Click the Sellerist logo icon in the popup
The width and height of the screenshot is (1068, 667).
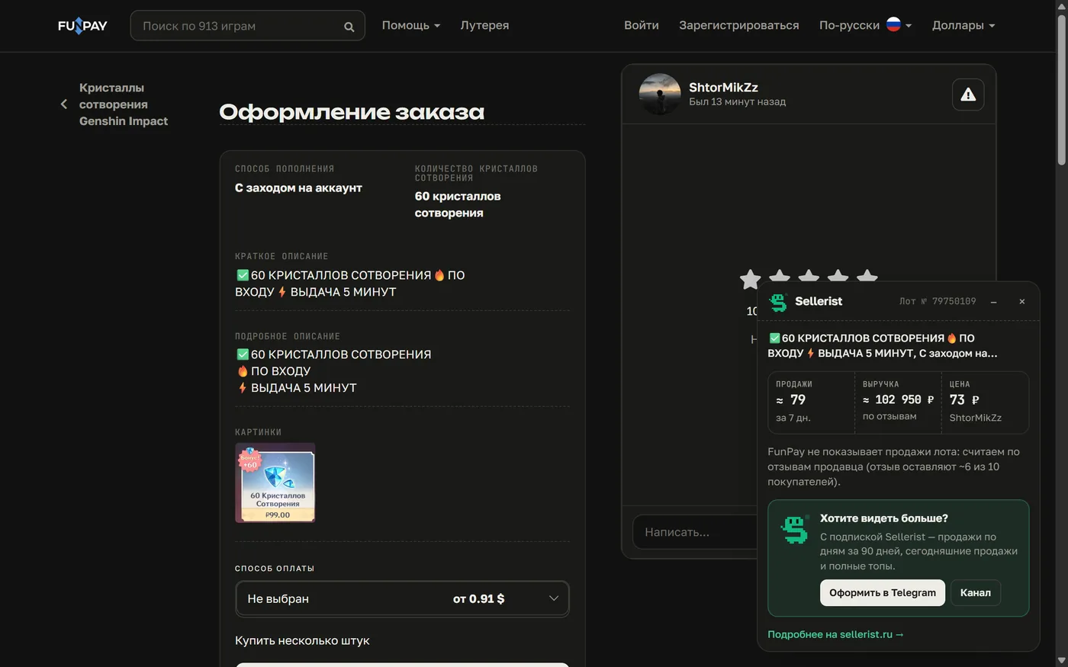pyautogui.click(x=778, y=303)
